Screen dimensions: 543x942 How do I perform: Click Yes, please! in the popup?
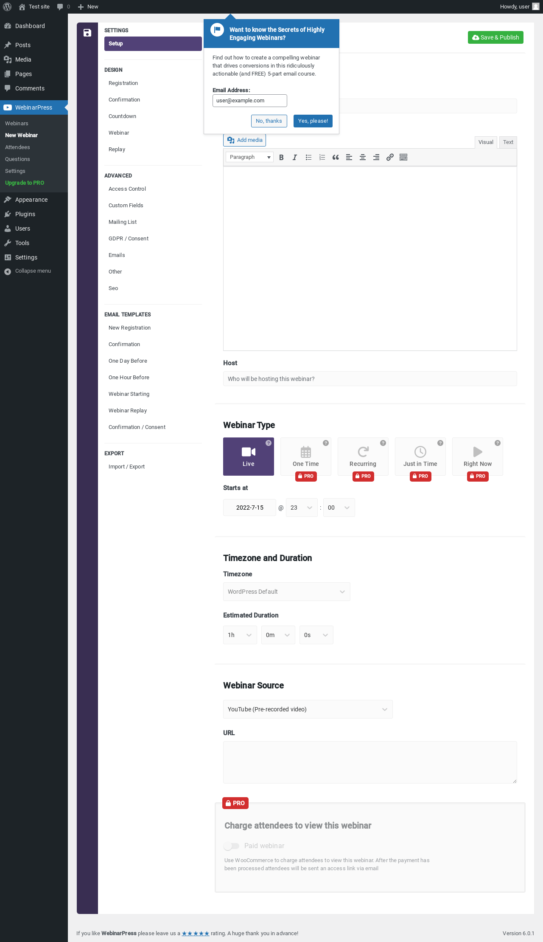pos(313,121)
